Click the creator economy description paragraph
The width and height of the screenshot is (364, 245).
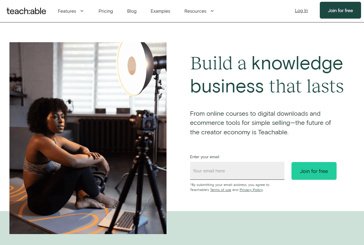pos(261,123)
